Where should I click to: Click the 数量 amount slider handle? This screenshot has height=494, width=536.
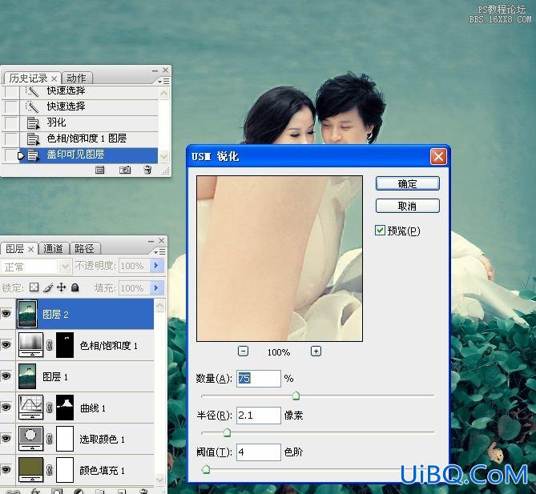[x=296, y=396]
